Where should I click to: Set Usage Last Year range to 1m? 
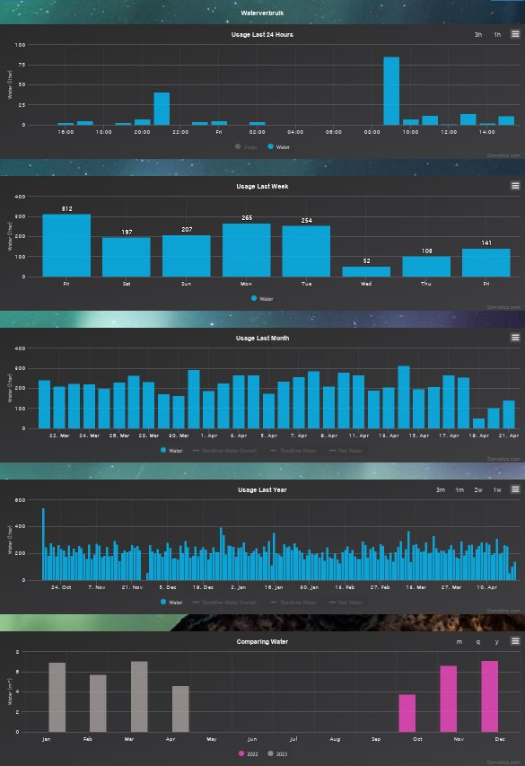(x=459, y=490)
